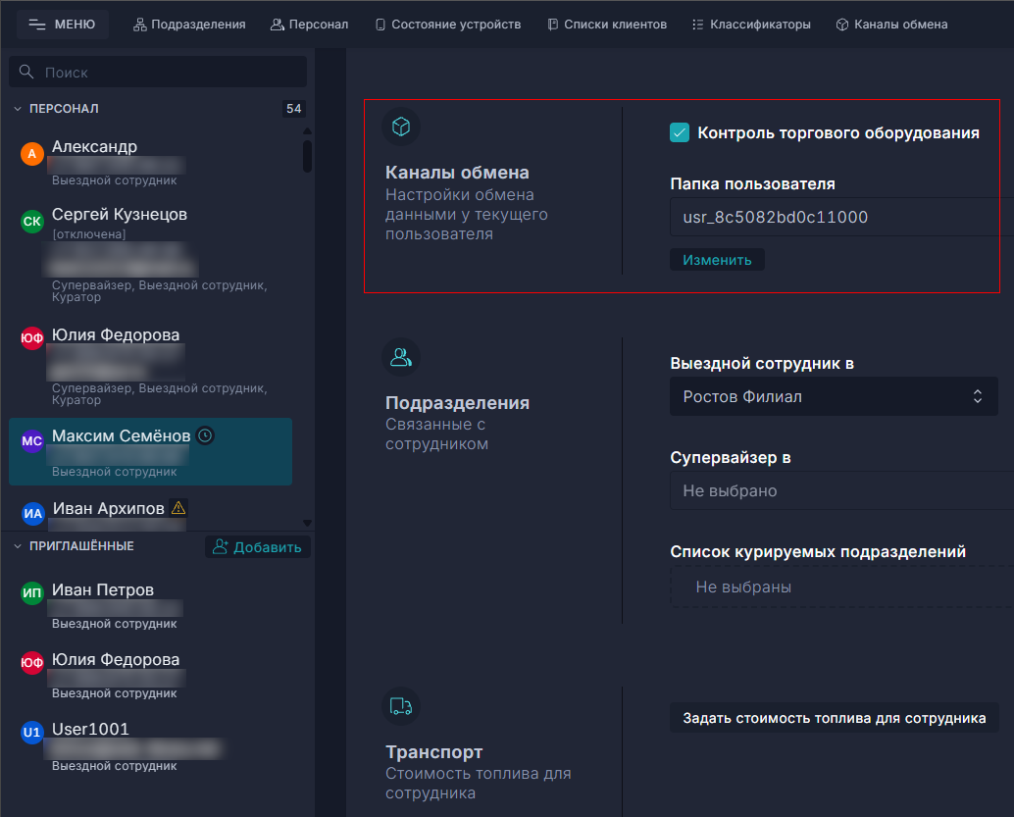This screenshot has width=1014, height=817.
Task: Click the warning triangle near Иван Архипов
Action: point(178,508)
